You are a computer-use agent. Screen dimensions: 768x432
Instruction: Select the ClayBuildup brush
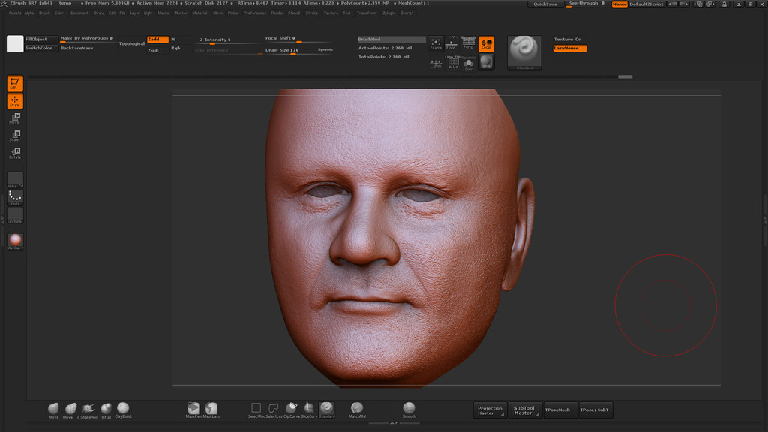click(123, 409)
